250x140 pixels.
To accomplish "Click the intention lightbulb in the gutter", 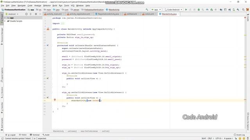I will tap(55, 100).
